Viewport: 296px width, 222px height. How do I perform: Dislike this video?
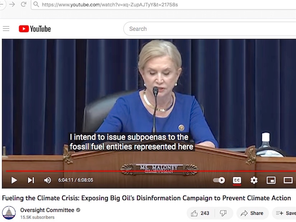pos(224,213)
